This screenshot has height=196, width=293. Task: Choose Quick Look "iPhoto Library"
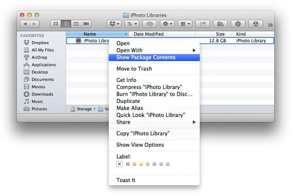click(154, 115)
